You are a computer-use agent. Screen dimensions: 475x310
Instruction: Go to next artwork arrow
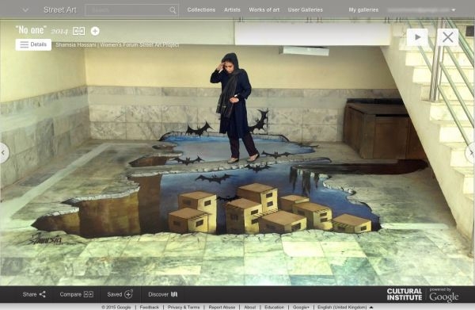471,153
